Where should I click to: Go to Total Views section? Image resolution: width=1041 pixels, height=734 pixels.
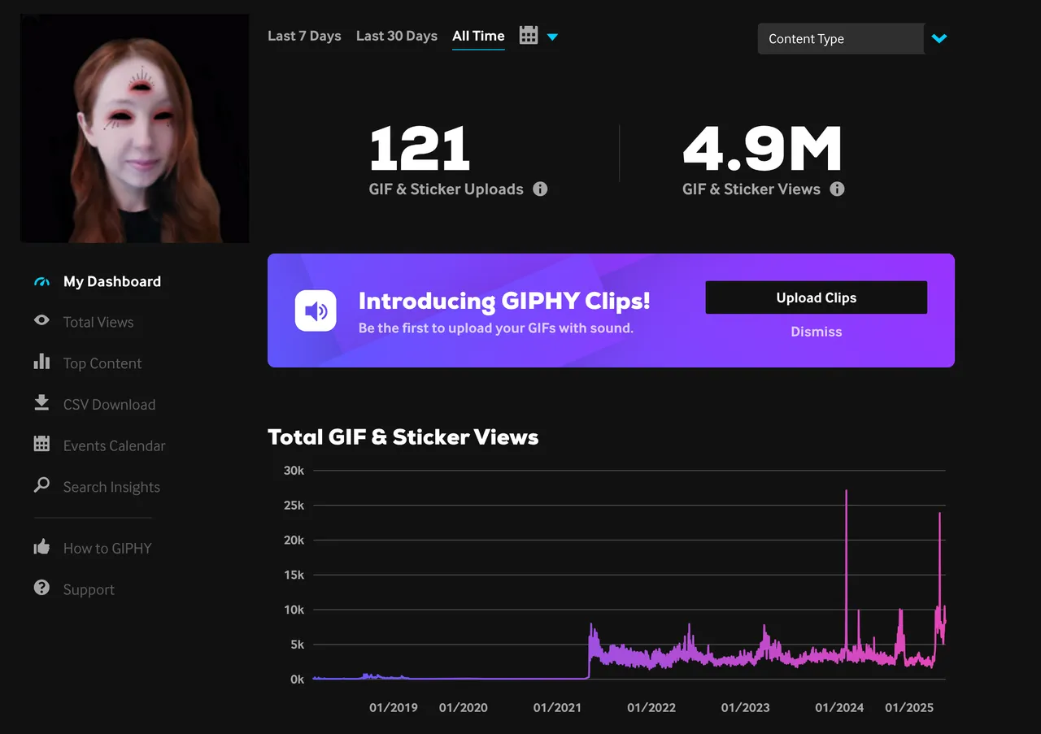pyautogui.click(x=98, y=322)
